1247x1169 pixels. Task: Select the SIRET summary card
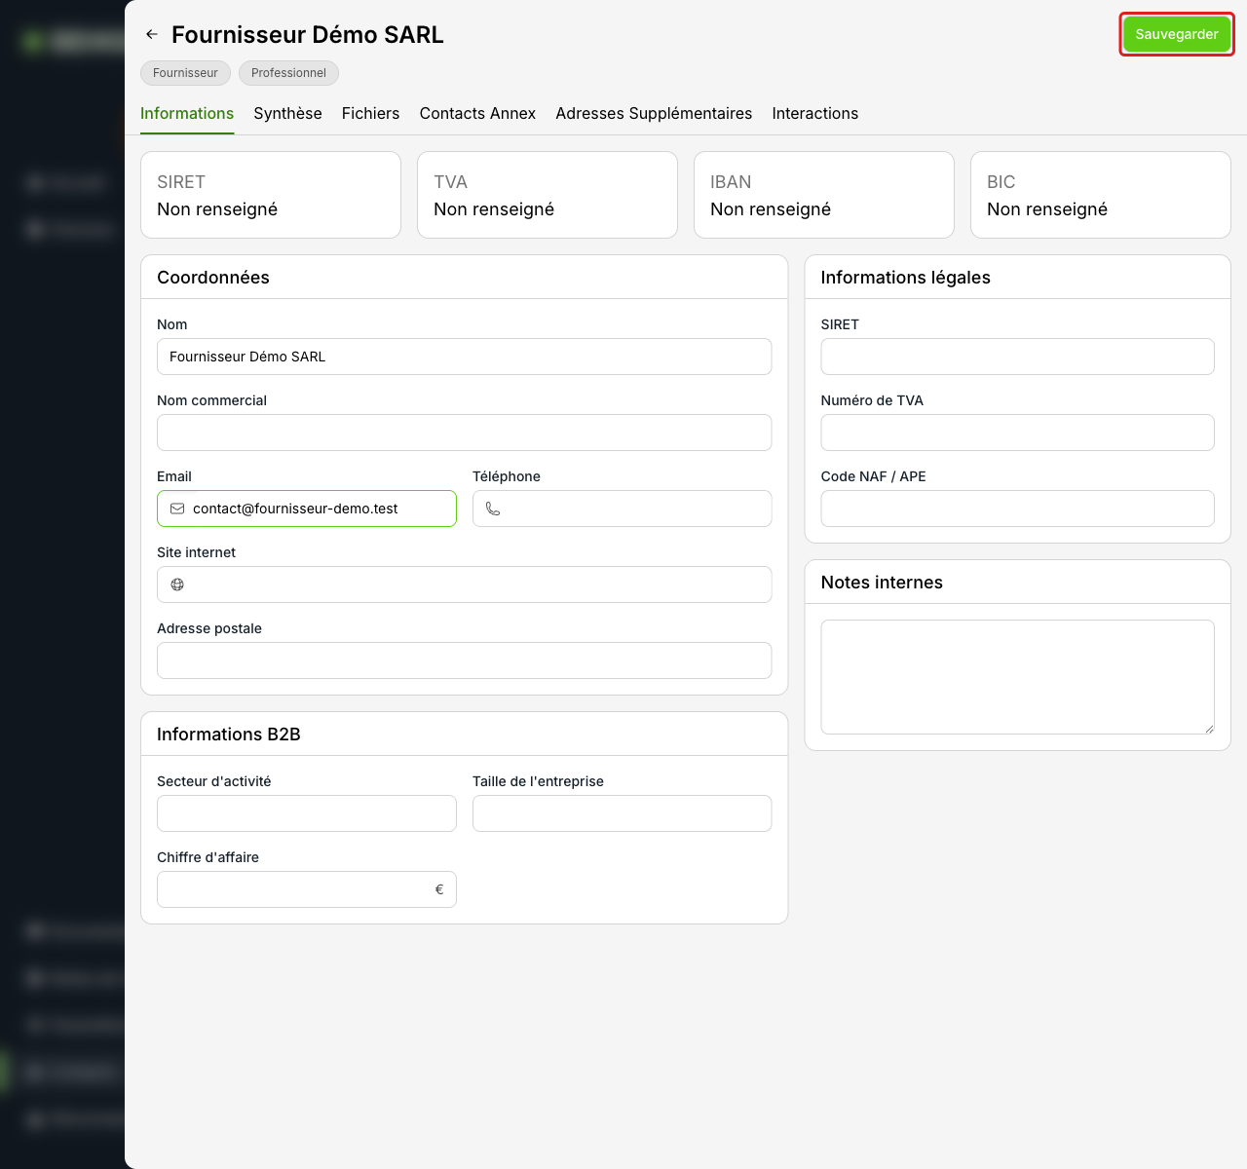(x=271, y=195)
